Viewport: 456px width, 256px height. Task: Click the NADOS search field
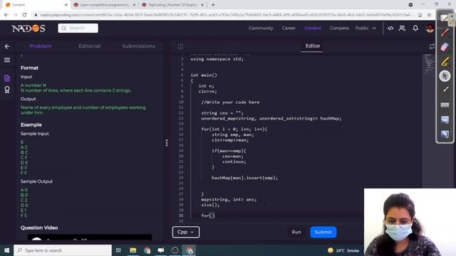(x=78, y=28)
